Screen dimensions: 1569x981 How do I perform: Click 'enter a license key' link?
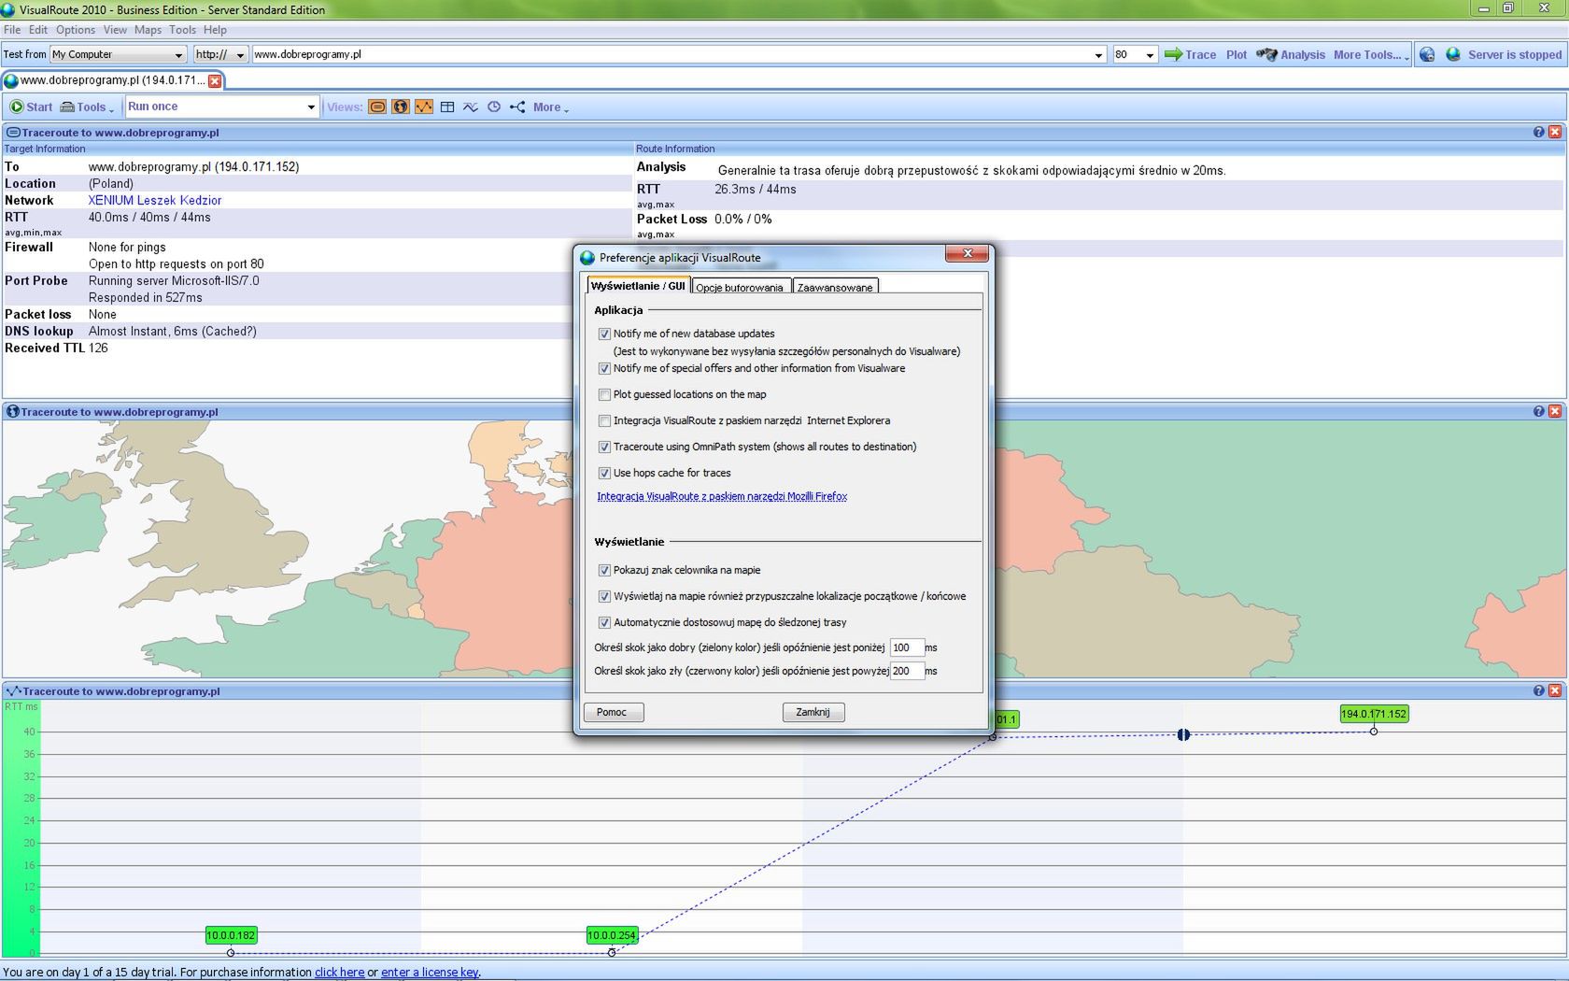tap(430, 972)
